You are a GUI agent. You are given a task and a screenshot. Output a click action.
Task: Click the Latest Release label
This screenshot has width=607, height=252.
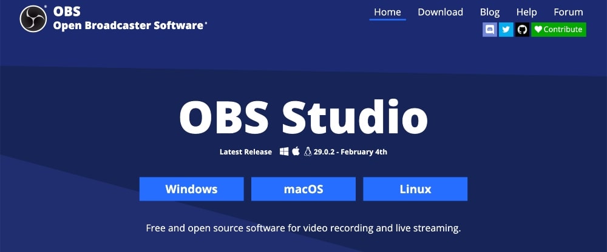click(246, 152)
